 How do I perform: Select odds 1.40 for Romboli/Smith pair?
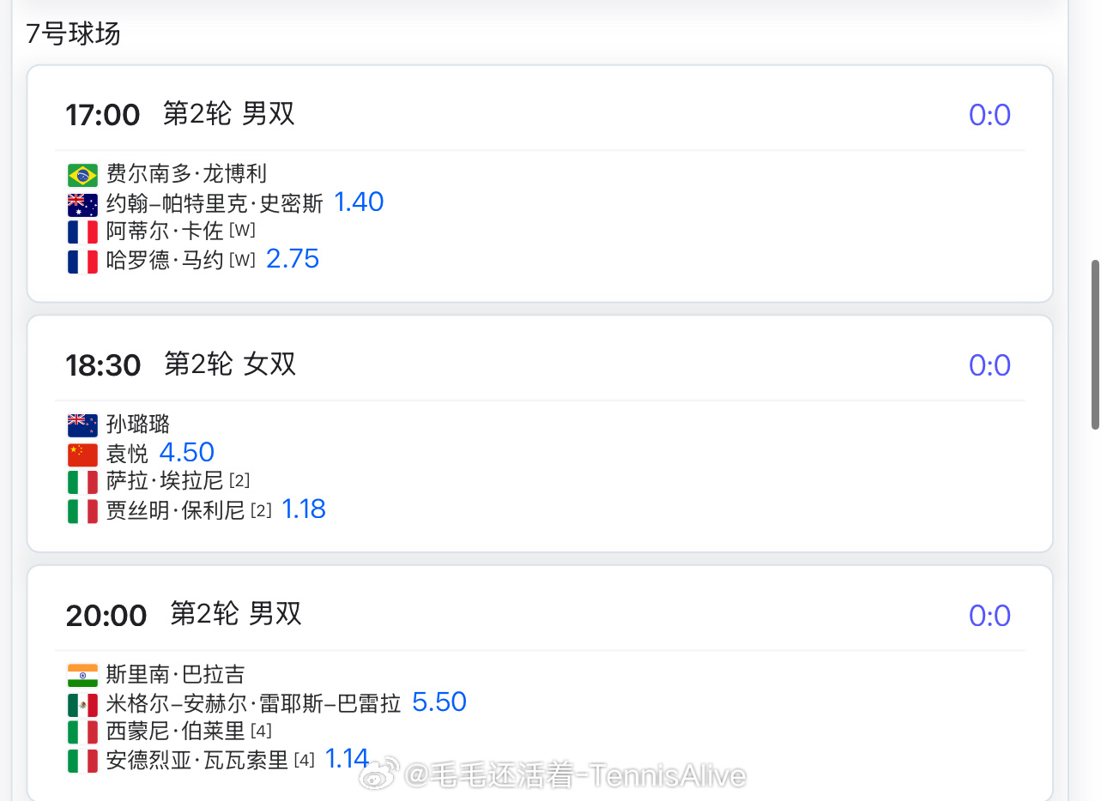pyautogui.click(x=359, y=202)
